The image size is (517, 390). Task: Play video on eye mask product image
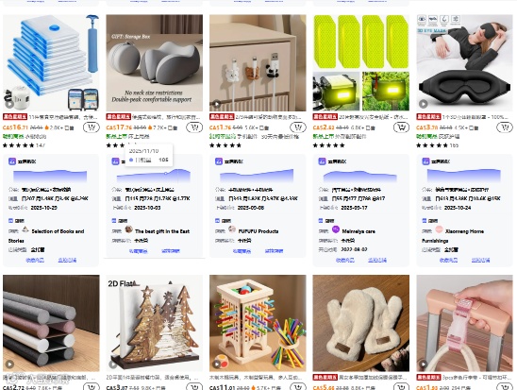pyautogui.click(x=423, y=104)
